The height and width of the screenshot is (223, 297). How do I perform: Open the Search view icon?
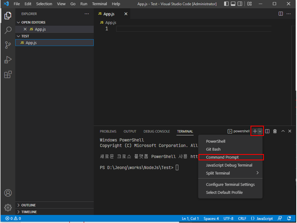(x=8, y=30)
